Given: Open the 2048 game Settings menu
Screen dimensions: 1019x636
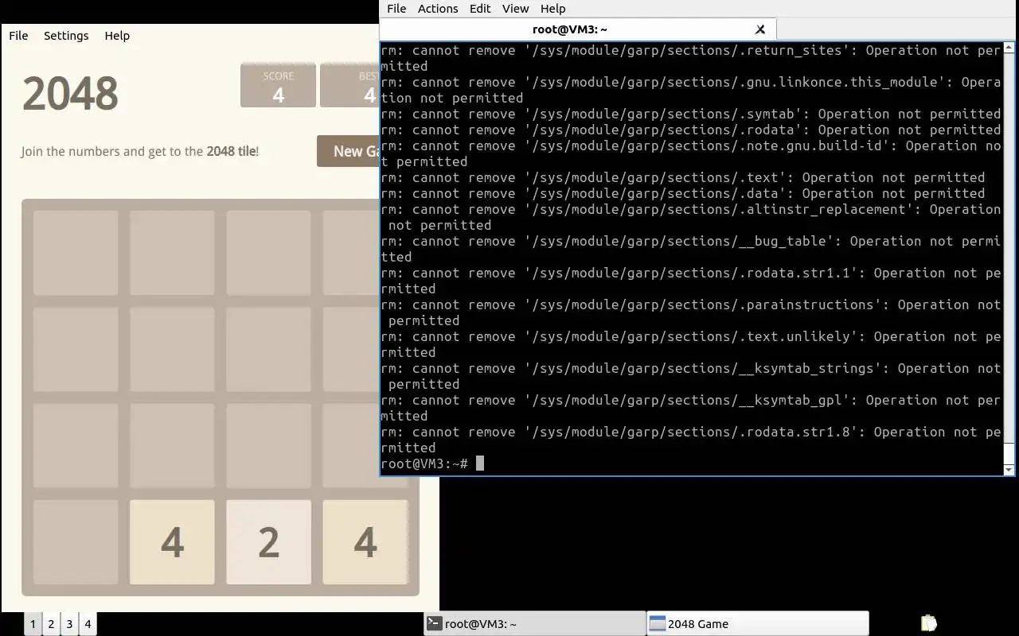Looking at the screenshot, I should pos(66,36).
